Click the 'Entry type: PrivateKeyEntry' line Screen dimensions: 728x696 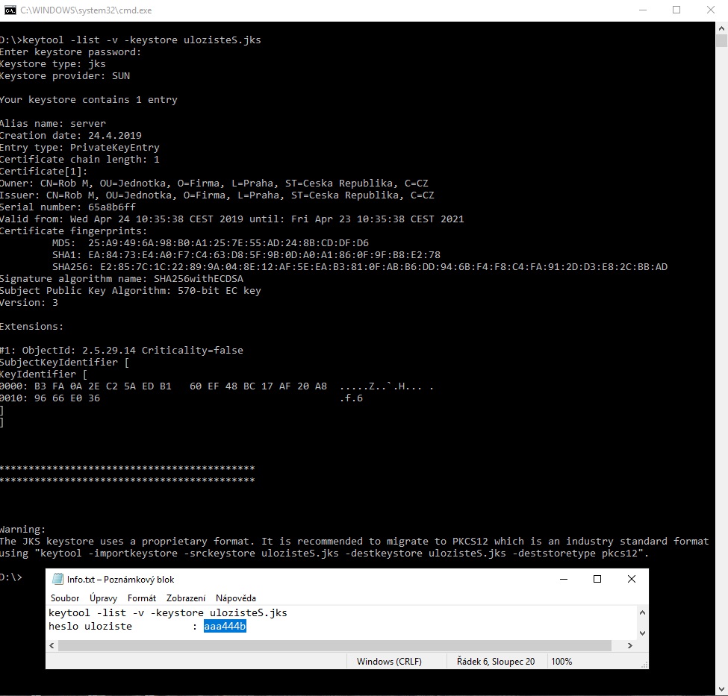(x=79, y=147)
